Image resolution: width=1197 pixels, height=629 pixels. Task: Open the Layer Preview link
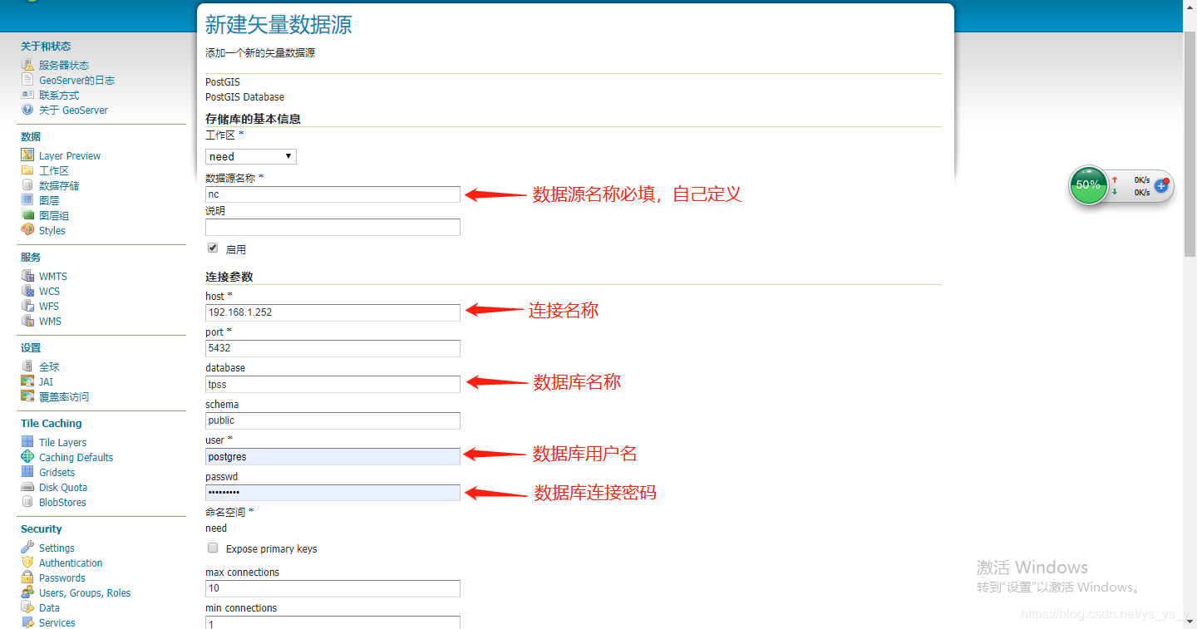pyautogui.click(x=70, y=155)
